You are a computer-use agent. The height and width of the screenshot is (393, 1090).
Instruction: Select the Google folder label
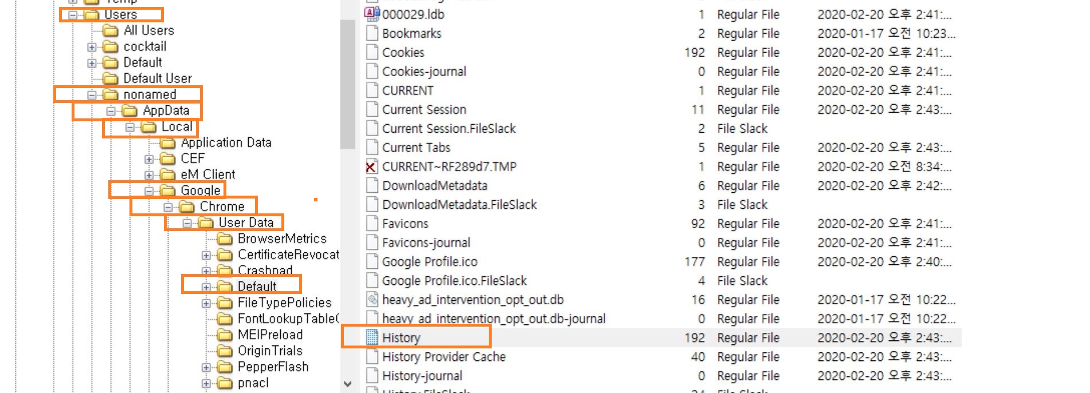click(x=200, y=190)
